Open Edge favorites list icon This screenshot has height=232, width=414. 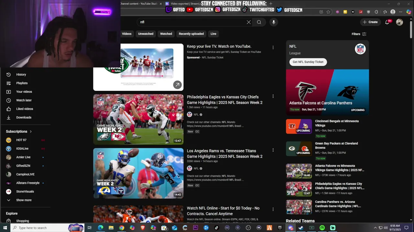pos(385,12)
